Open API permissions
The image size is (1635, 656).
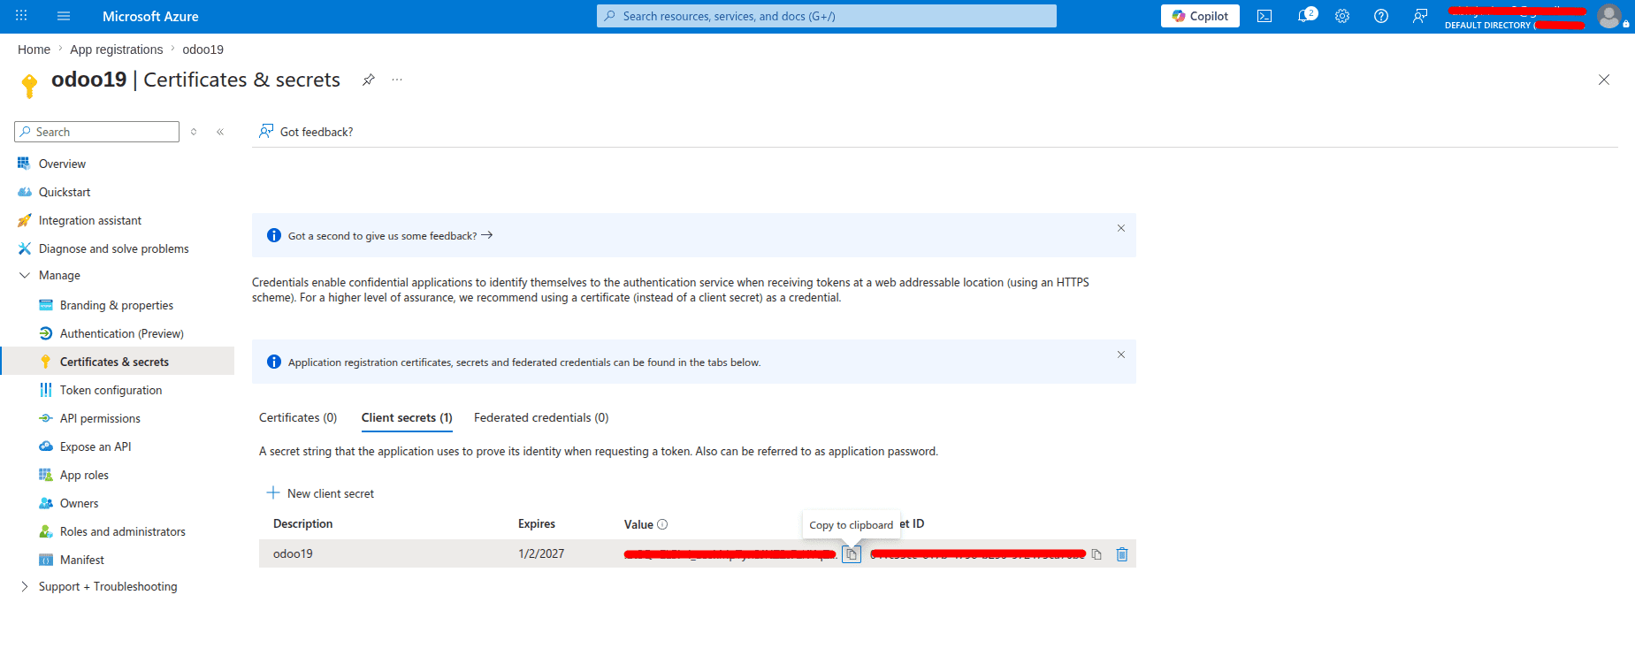tap(100, 418)
